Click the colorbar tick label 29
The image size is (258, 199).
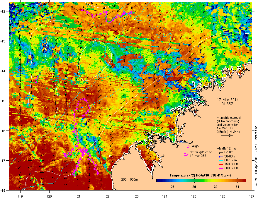click(194, 187)
